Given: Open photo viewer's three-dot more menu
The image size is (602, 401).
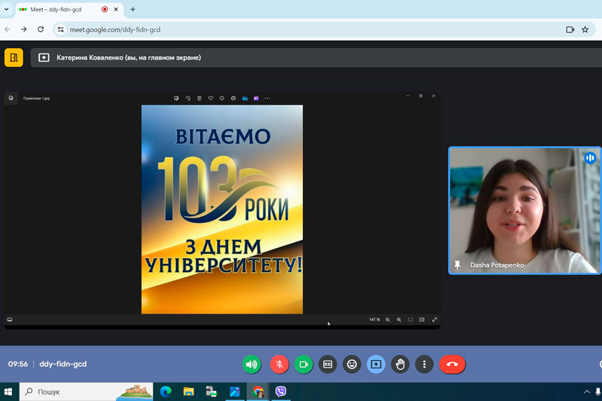Looking at the screenshot, I should [x=268, y=98].
